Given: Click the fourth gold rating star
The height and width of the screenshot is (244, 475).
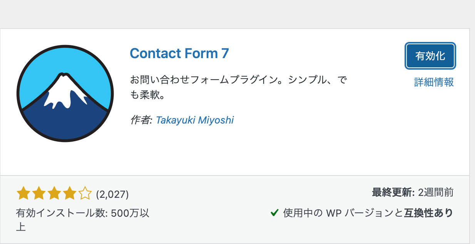Looking at the screenshot, I should 70,194.
